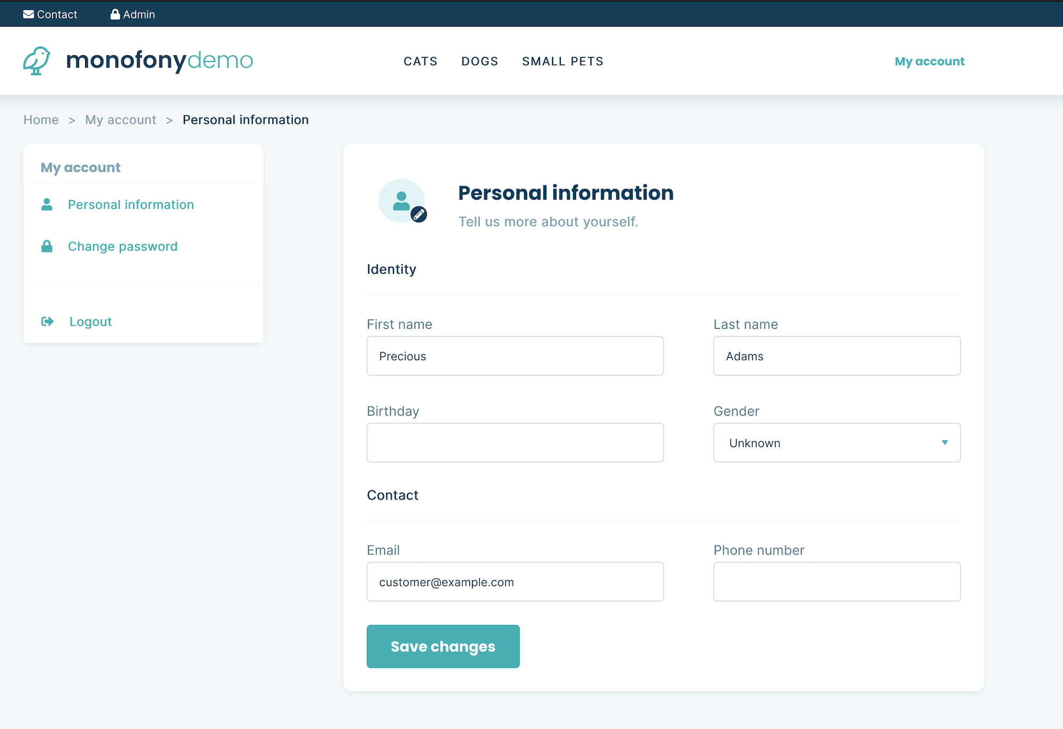
Task: Click the logout arrow icon in sidebar
Action: (47, 321)
